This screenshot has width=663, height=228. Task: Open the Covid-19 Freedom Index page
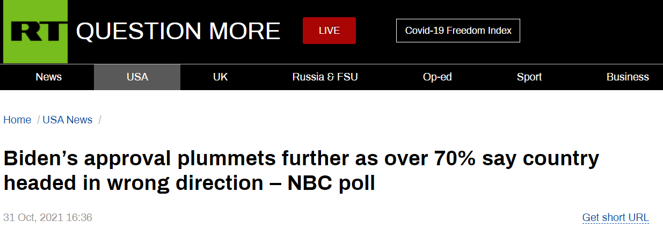[458, 31]
